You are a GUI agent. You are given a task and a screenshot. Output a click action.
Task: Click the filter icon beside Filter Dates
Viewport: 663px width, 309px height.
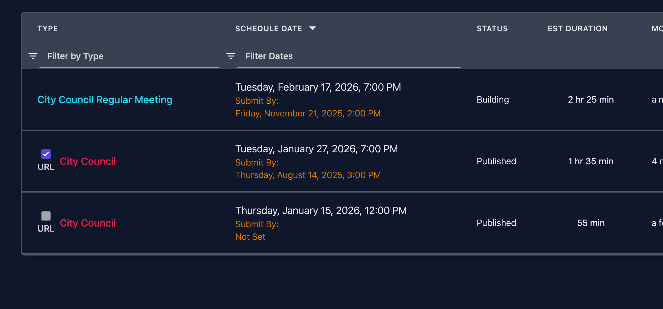click(x=231, y=56)
